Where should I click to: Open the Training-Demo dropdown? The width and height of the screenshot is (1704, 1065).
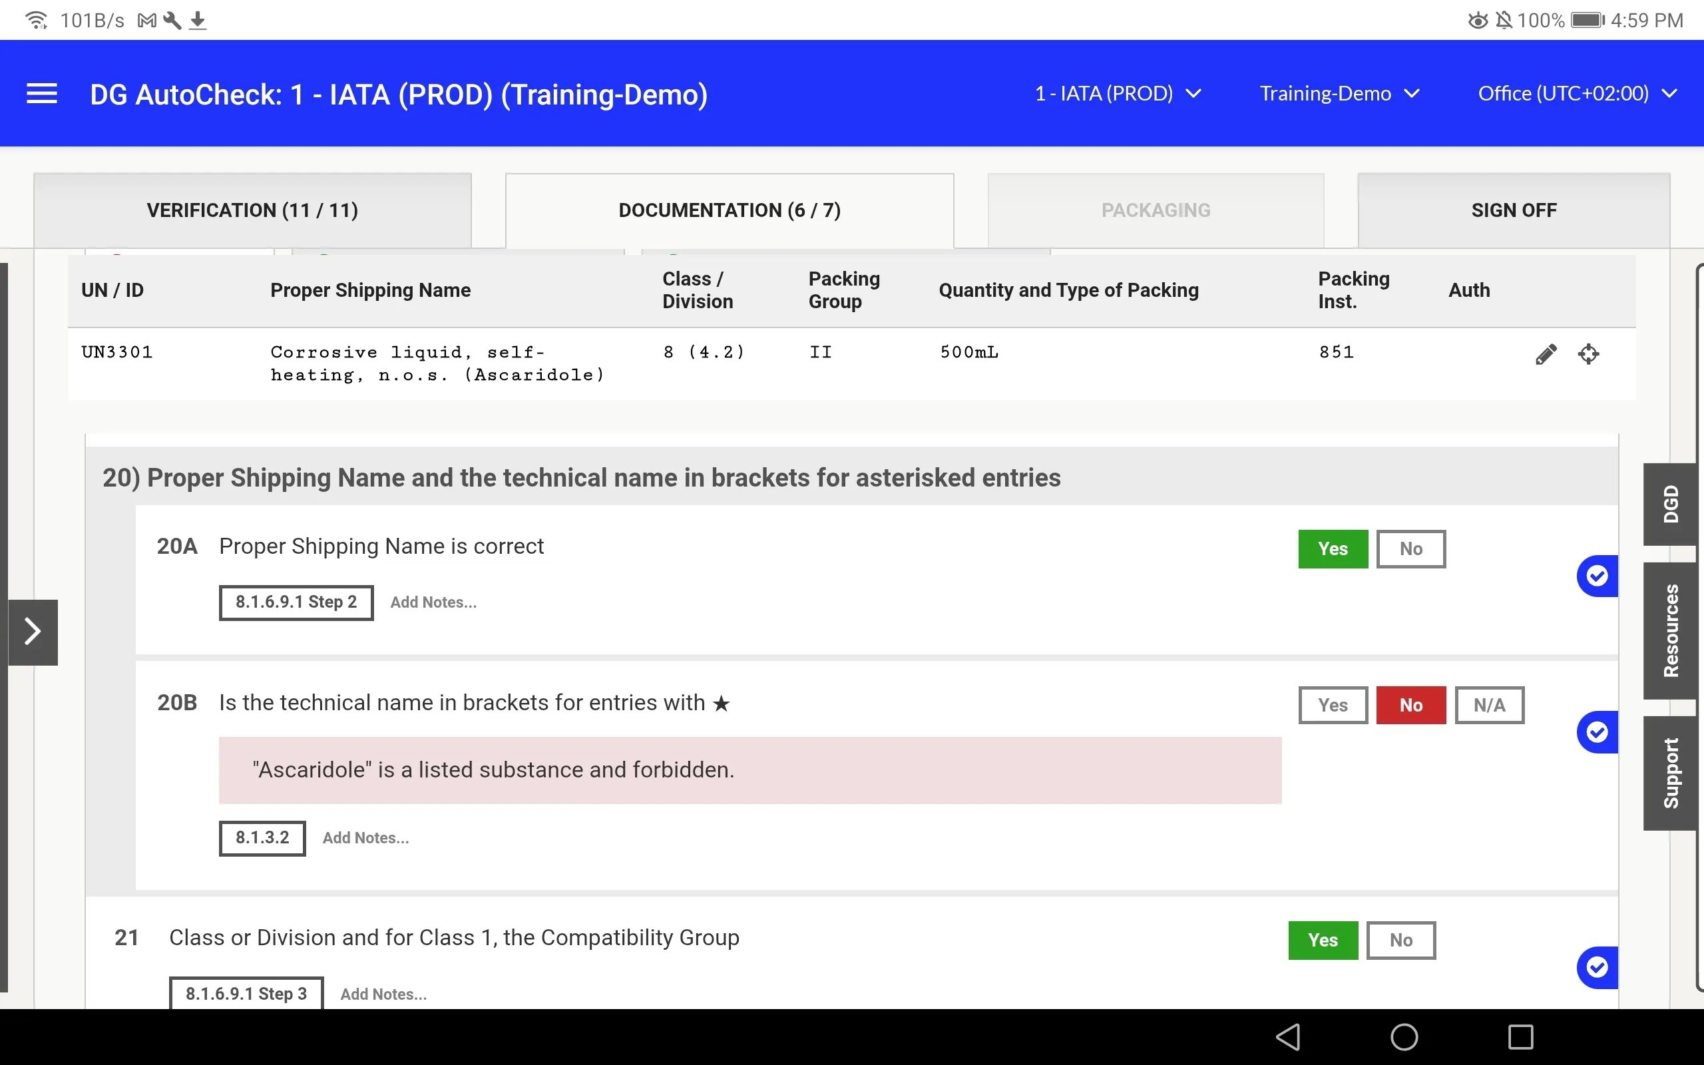pyautogui.click(x=1339, y=94)
